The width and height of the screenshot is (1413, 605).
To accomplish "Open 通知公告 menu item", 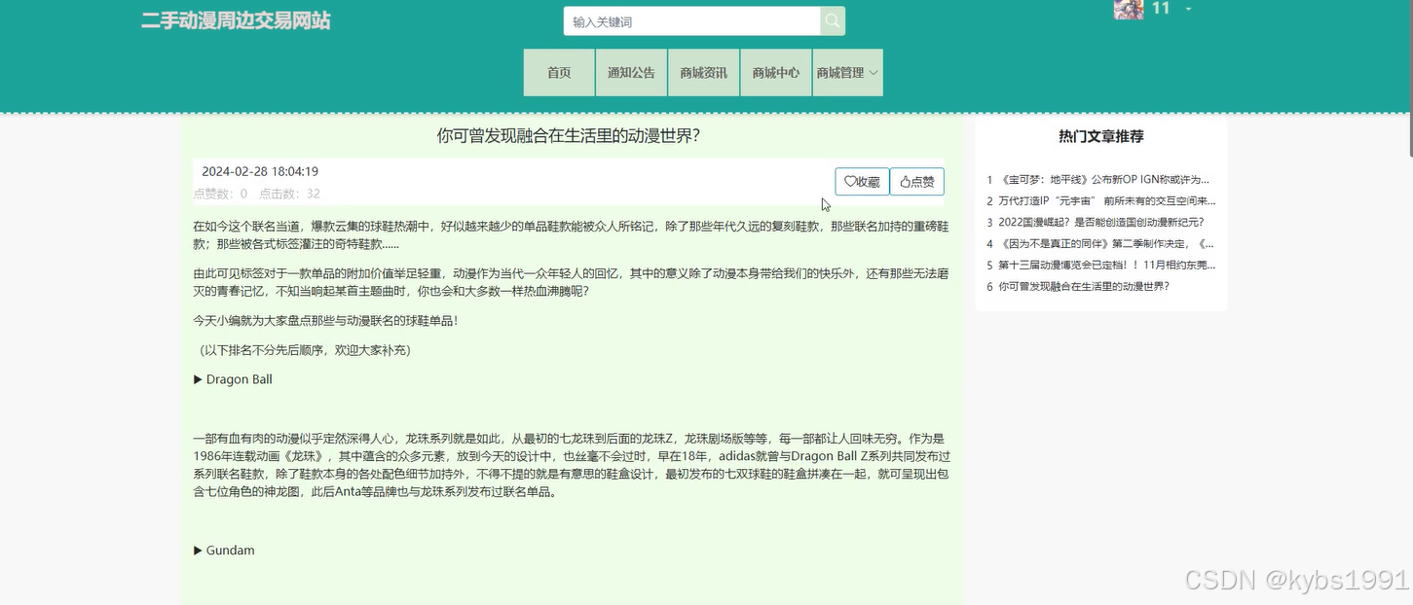I will (x=631, y=73).
